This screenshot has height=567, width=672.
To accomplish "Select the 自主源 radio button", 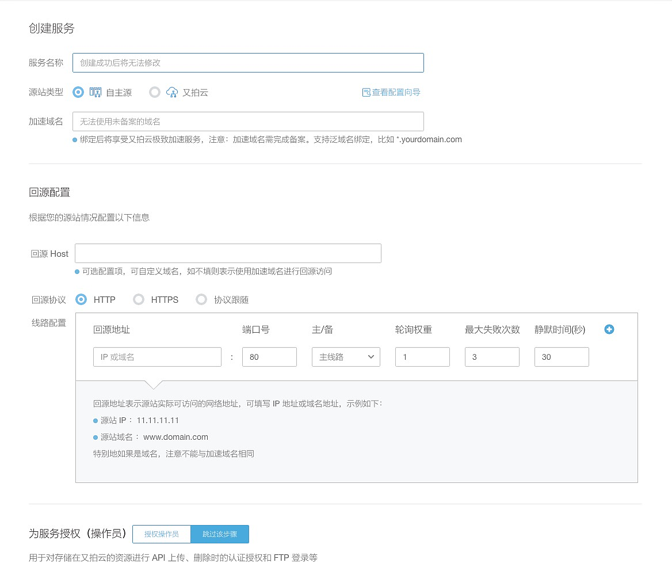I will [x=79, y=92].
